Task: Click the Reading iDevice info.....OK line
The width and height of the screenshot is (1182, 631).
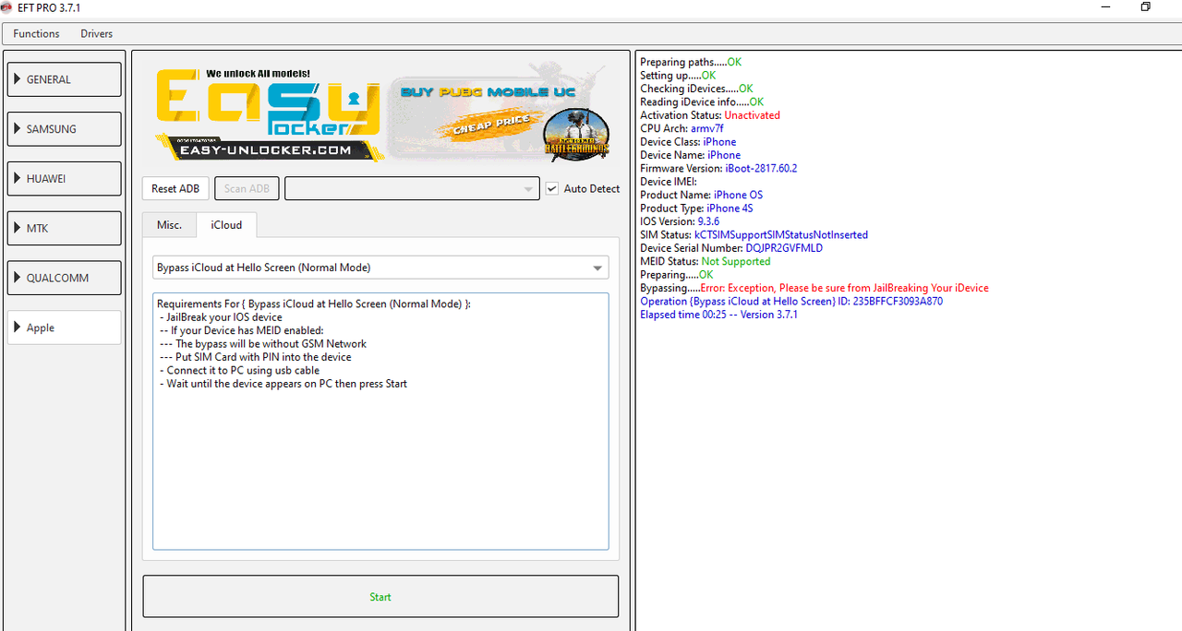Action: point(702,101)
